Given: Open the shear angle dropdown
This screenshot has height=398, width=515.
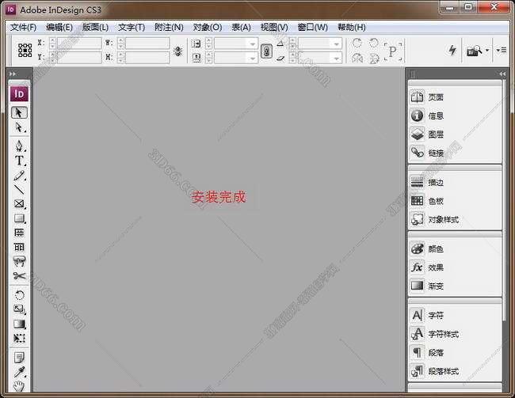Looking at the screenshot, I should (x=337, y=58).
